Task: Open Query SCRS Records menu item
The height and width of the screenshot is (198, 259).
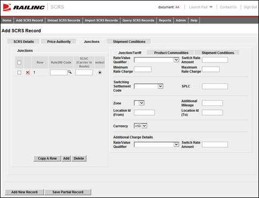Action: point(138,20)
